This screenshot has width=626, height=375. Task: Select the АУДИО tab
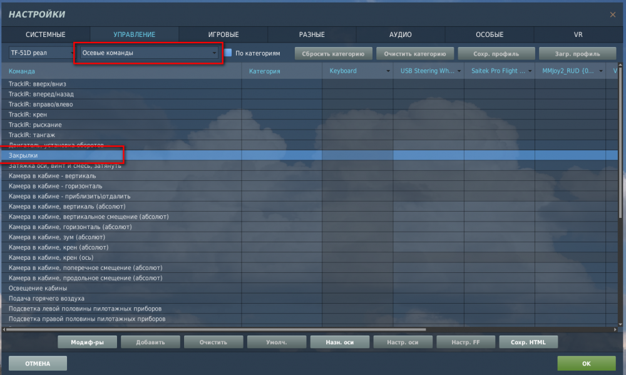click(x=401, y=34)
